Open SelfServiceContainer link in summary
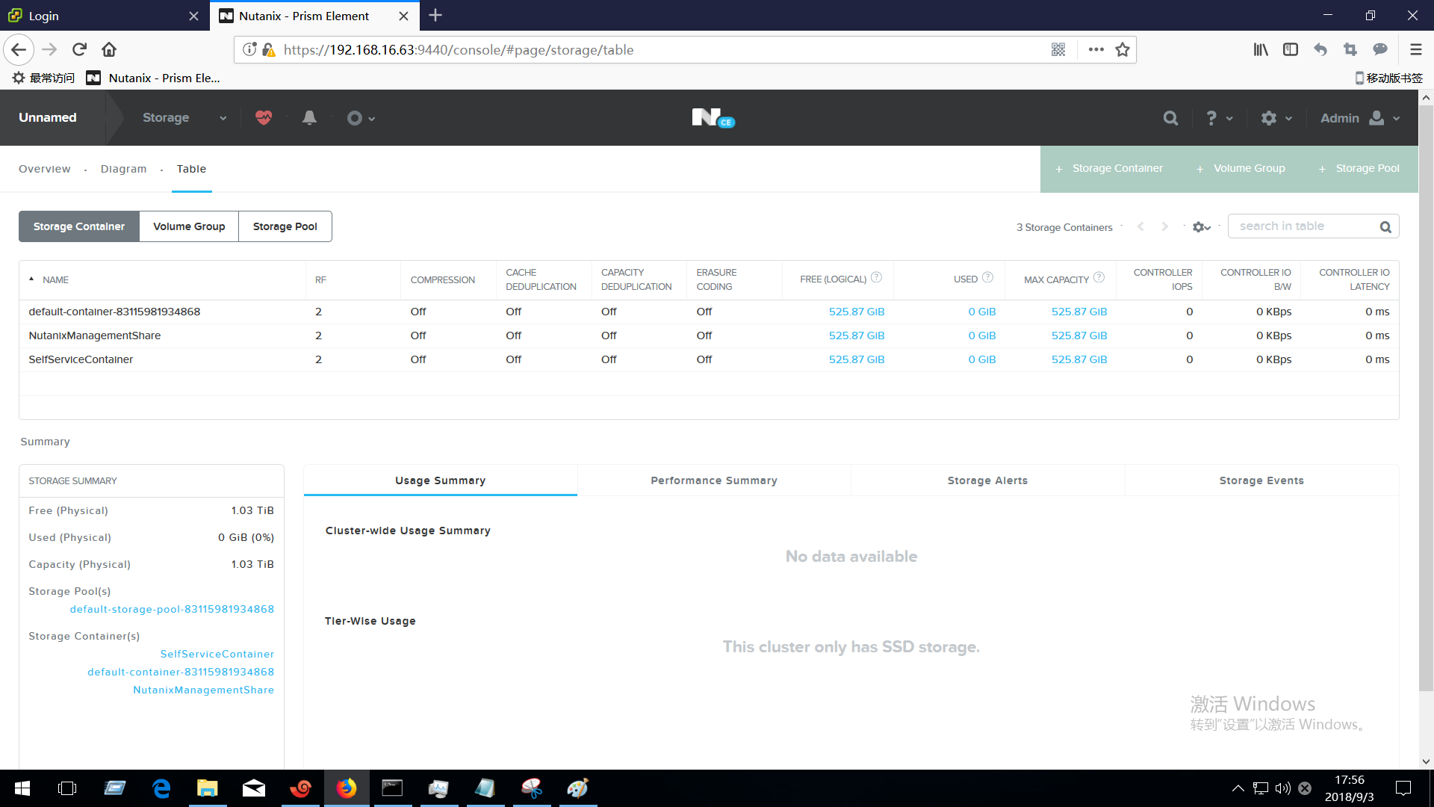This screenshot has width=1434, height=807. pyautogui.click(x=217, y=654)
